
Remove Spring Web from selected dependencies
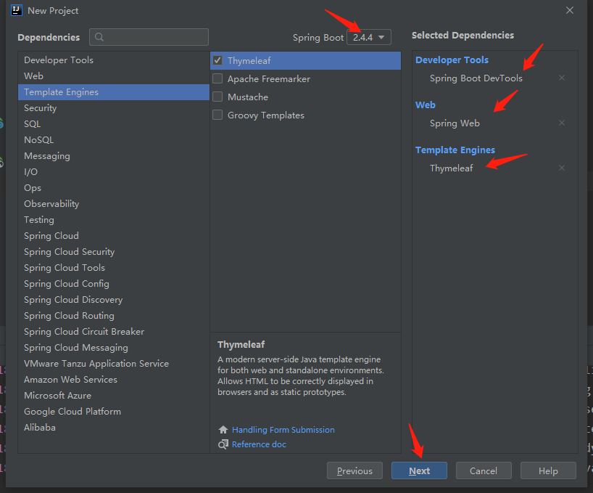pos(562,123)
